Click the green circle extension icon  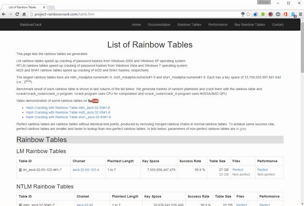point(263,14)
